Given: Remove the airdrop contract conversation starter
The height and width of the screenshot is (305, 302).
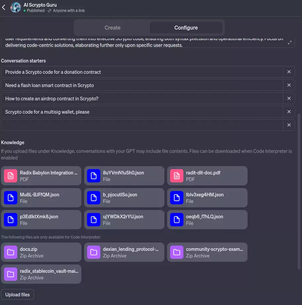Looking at the screenshot, I should point(289,98).
